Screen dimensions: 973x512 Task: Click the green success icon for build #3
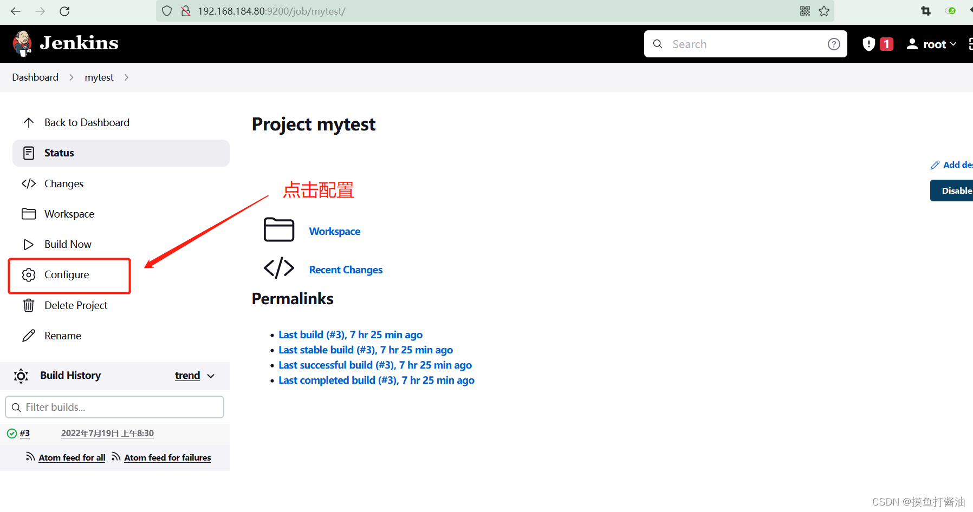click(x=12, y=434)
